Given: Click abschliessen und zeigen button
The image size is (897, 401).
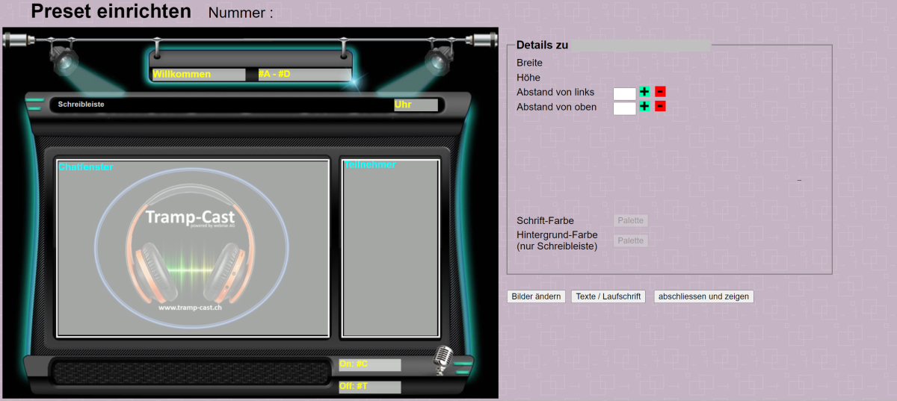Looking at the screenshot, I should pos(704,296).
